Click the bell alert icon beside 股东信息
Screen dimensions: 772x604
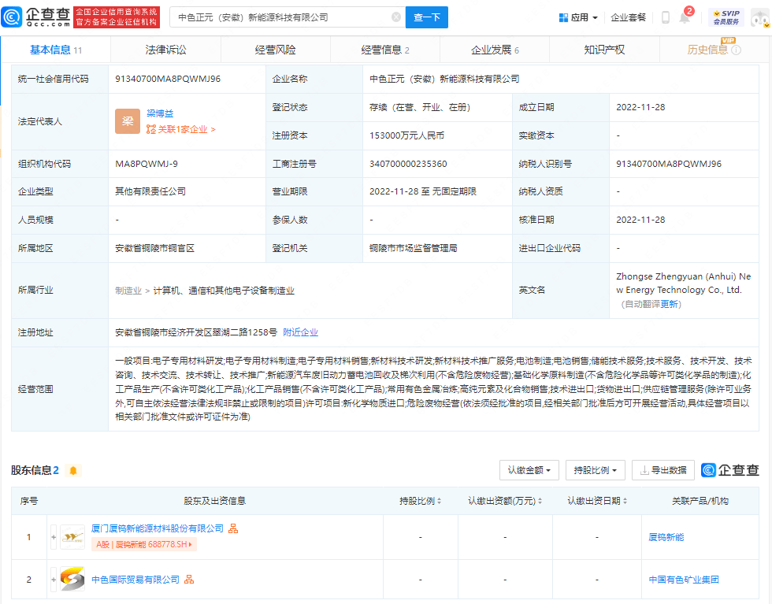pyautogui.click(x=73, y=471)
